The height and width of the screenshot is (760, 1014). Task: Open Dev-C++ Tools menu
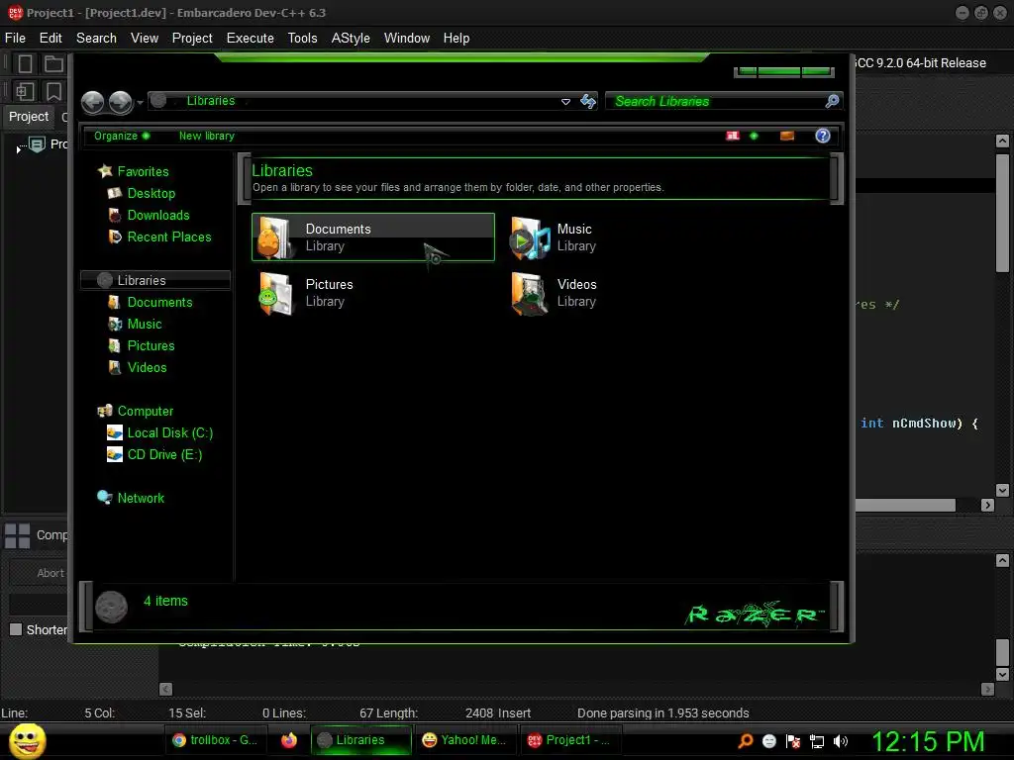coord(303,39)
